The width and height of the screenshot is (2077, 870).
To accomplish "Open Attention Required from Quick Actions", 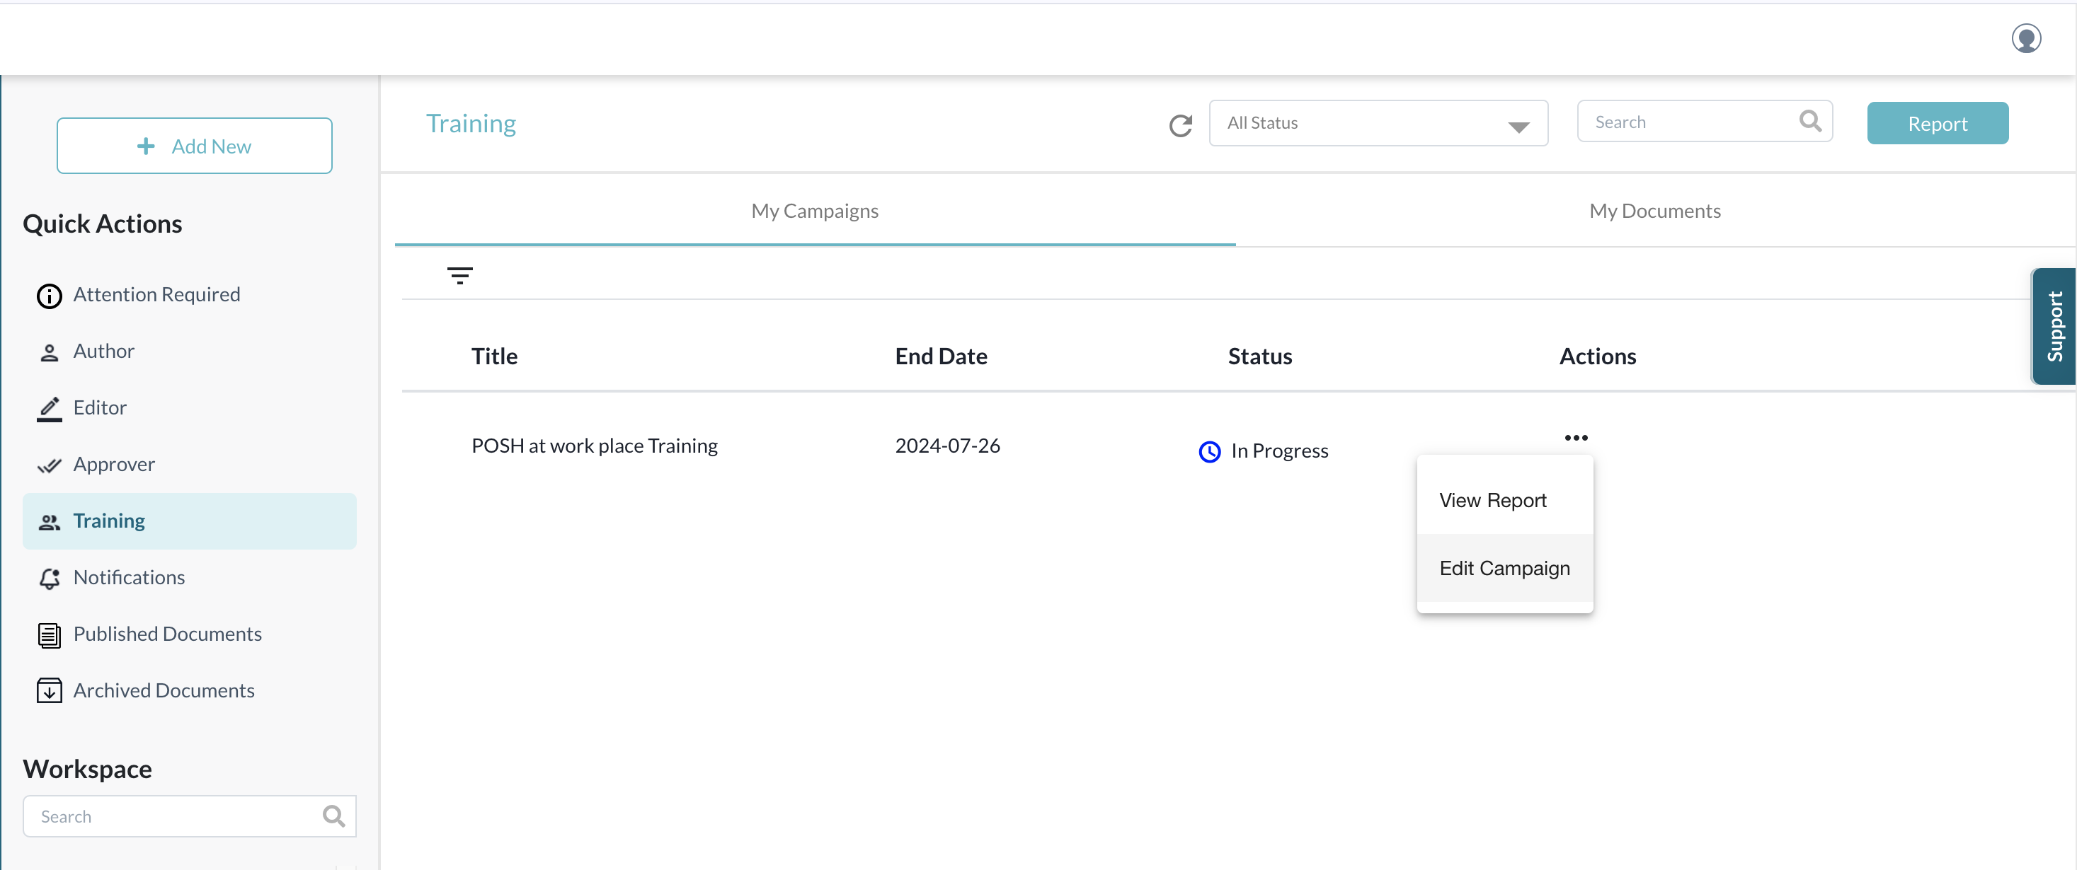I will [x=156, y=295].
